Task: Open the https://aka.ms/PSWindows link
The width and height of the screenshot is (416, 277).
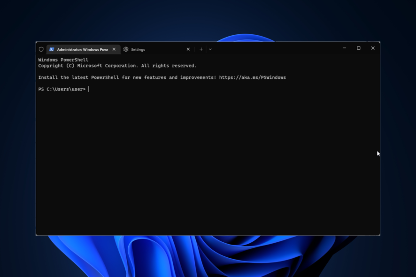Action: point(252,77)
